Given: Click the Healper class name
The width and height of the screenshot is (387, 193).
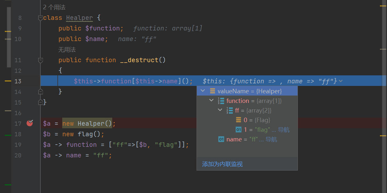Looking at the screenshot, I should pos(80,18).
